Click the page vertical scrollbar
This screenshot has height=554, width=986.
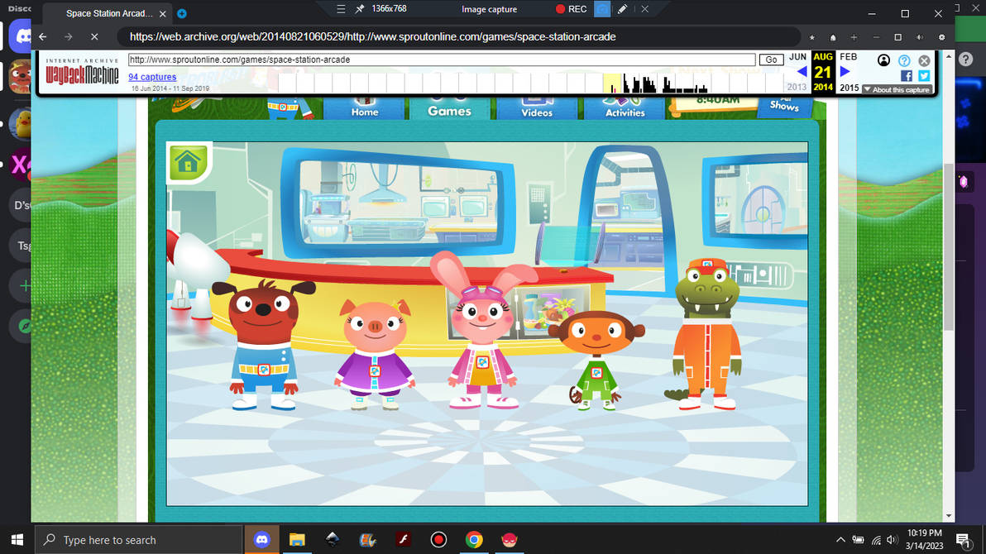[x=949, y=246]
